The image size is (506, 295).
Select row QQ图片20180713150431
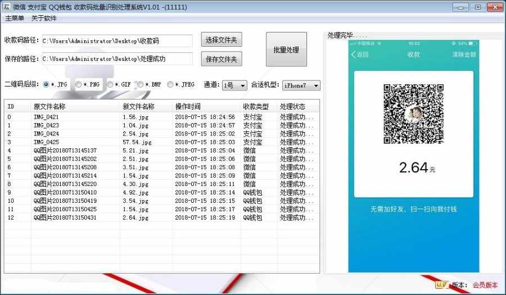(162, 217)
